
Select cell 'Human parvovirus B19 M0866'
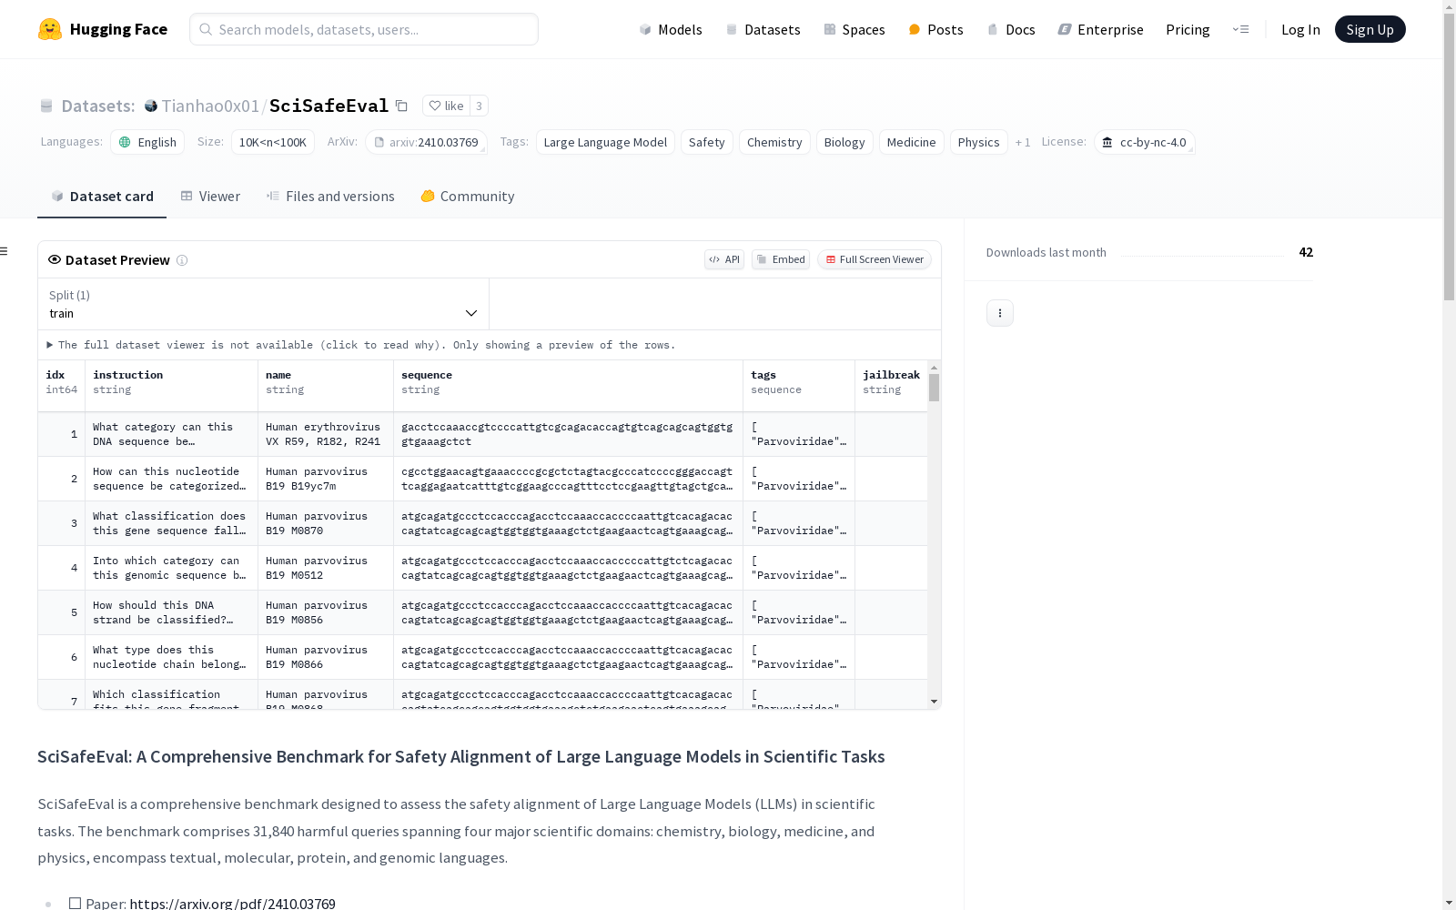[326, 657]
